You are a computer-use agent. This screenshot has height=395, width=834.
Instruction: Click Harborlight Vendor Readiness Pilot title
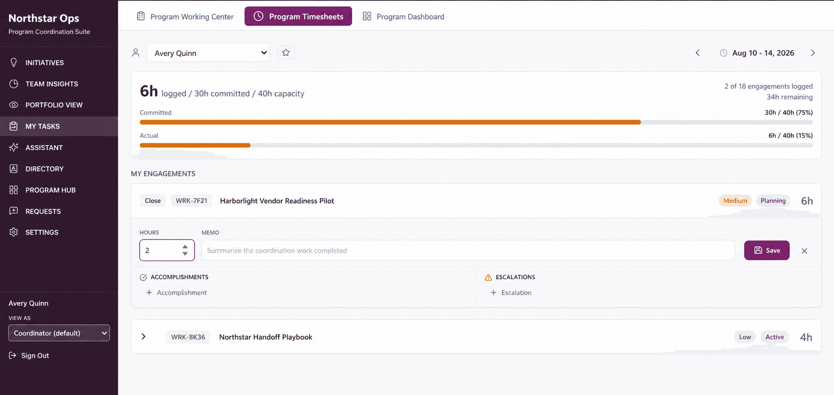point(277,201)
